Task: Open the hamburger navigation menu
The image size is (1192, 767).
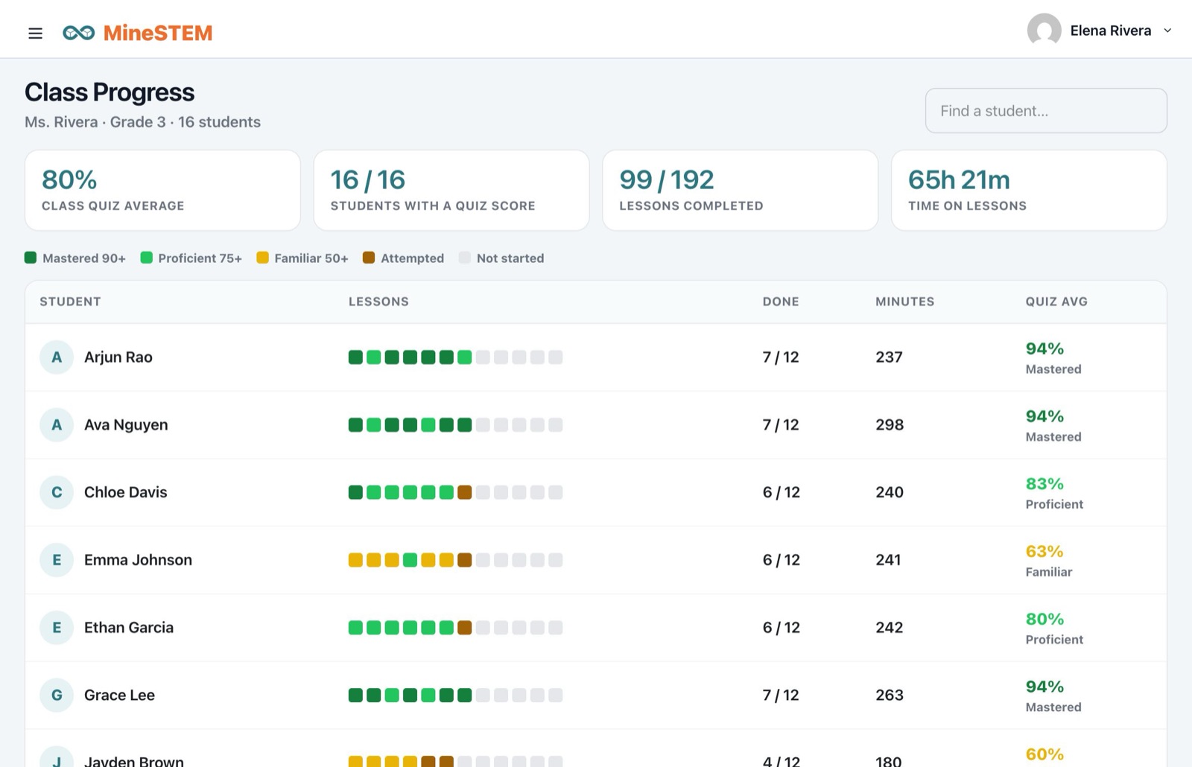Action: pyautogui.click(x=35, y=33)
